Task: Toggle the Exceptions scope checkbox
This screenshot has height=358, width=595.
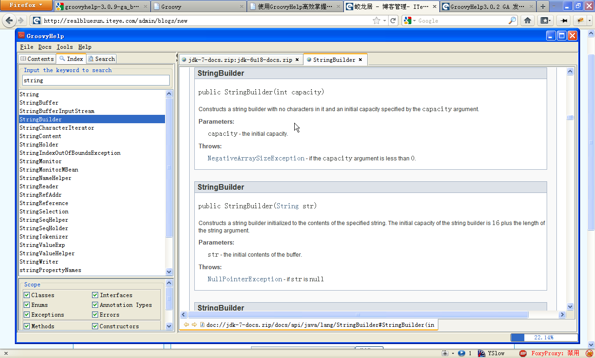Action: coord(27,314)
